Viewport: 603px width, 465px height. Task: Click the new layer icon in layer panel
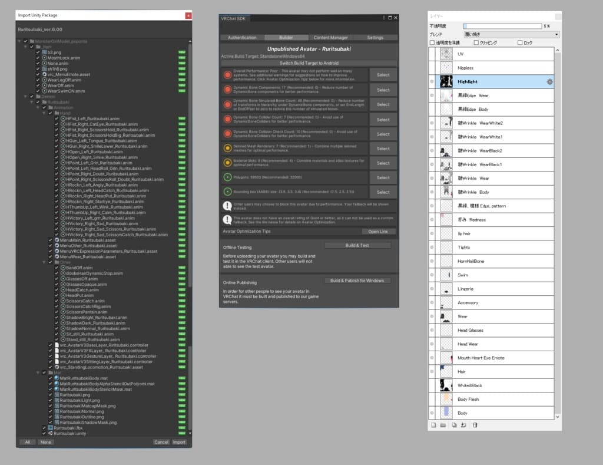[x=433, y=425]
